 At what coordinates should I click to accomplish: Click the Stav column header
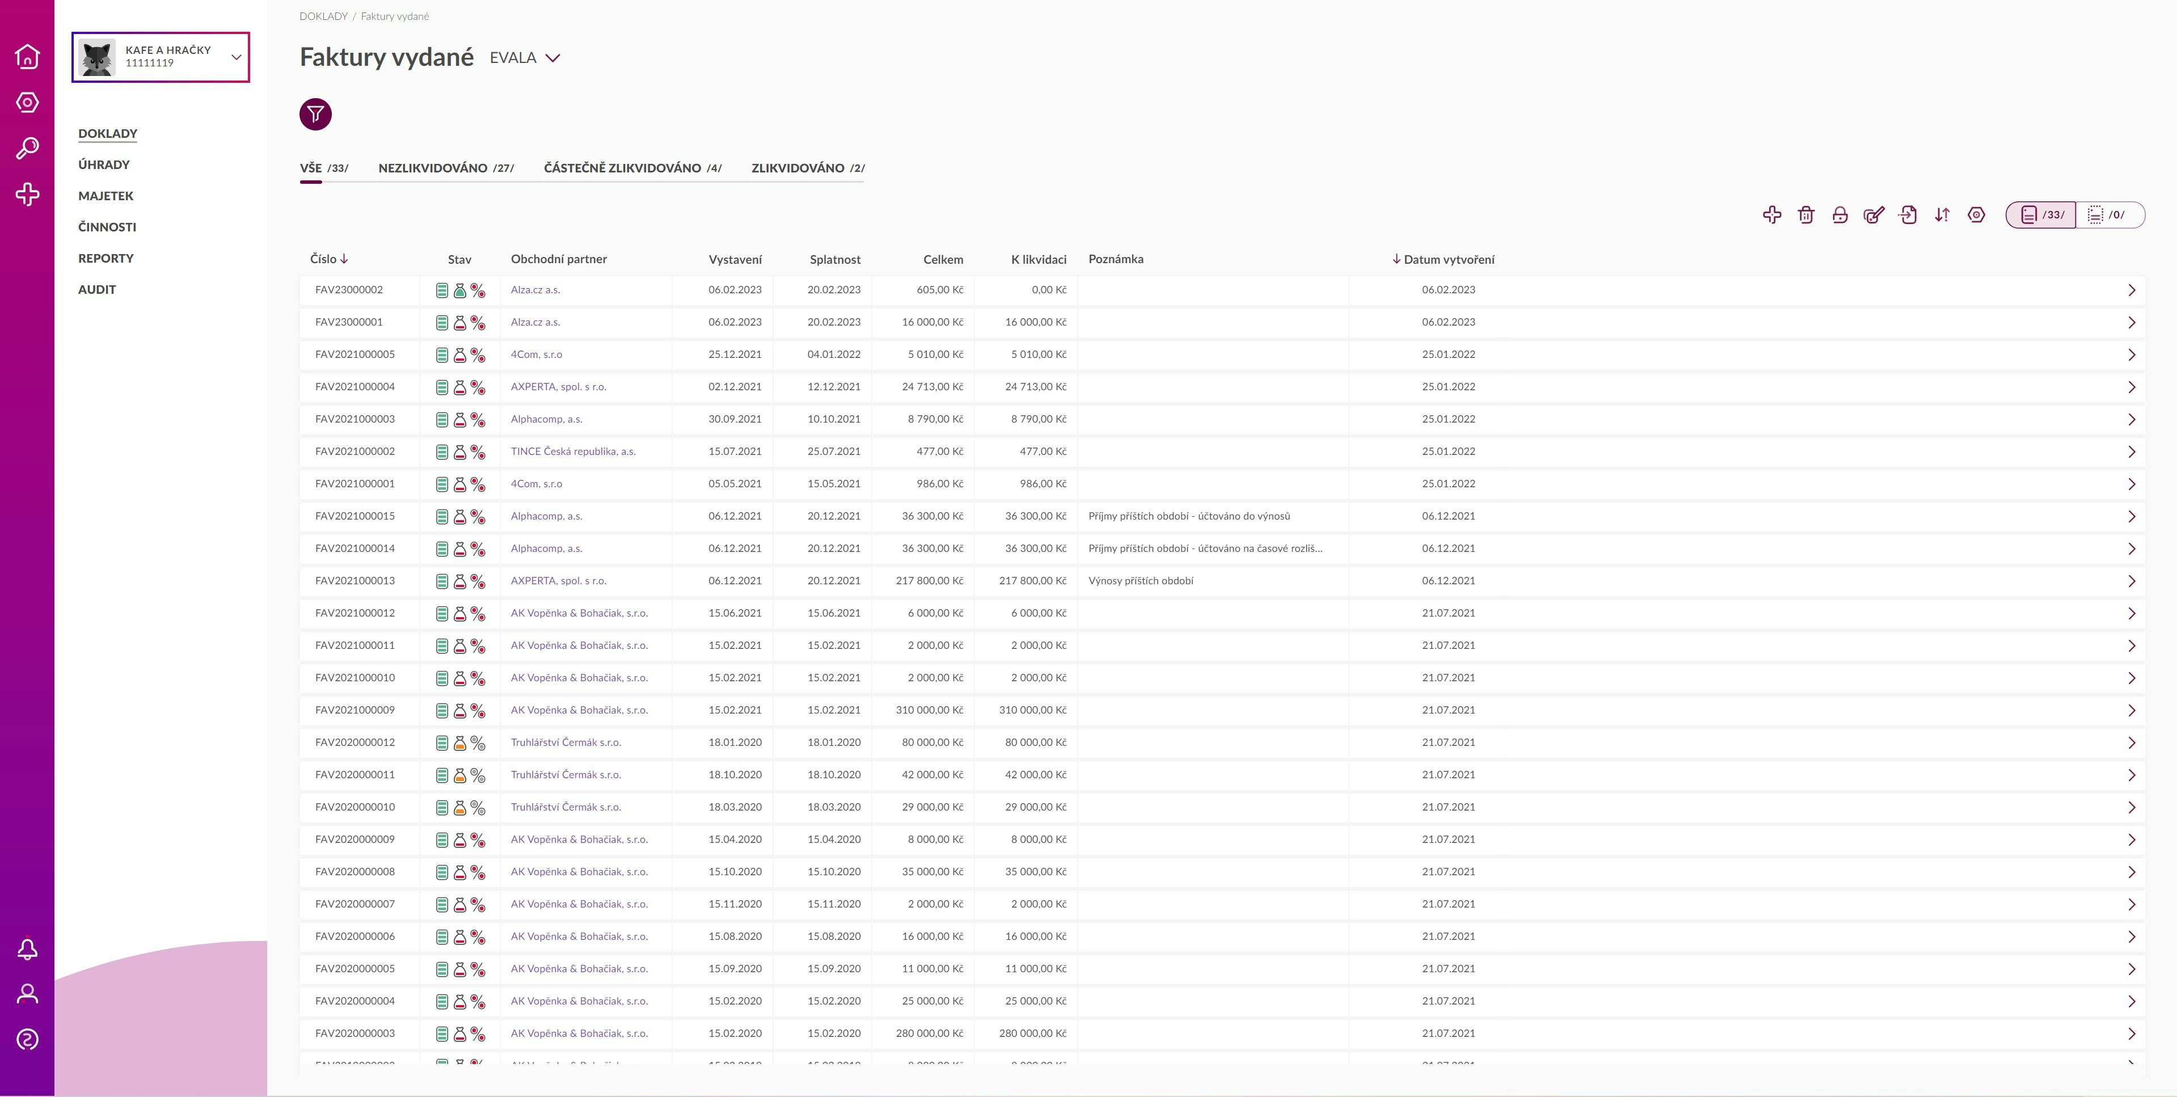coord(460,259)
